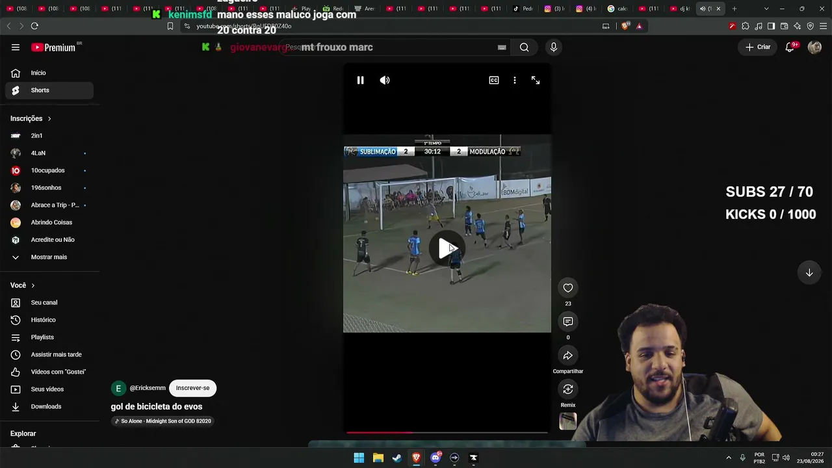The height and width of the screenshot is (468, 832).
Task: Expand the Você section
Action: coord(23,285)
